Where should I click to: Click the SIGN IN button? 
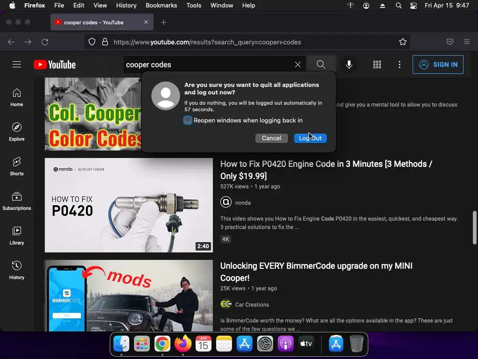438,65
